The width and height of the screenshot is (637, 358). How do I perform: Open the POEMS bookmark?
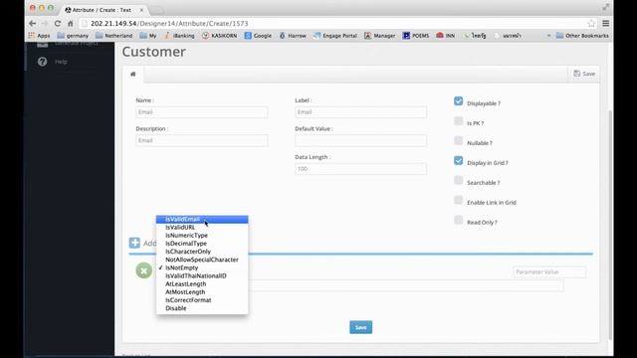coord(416,36)
